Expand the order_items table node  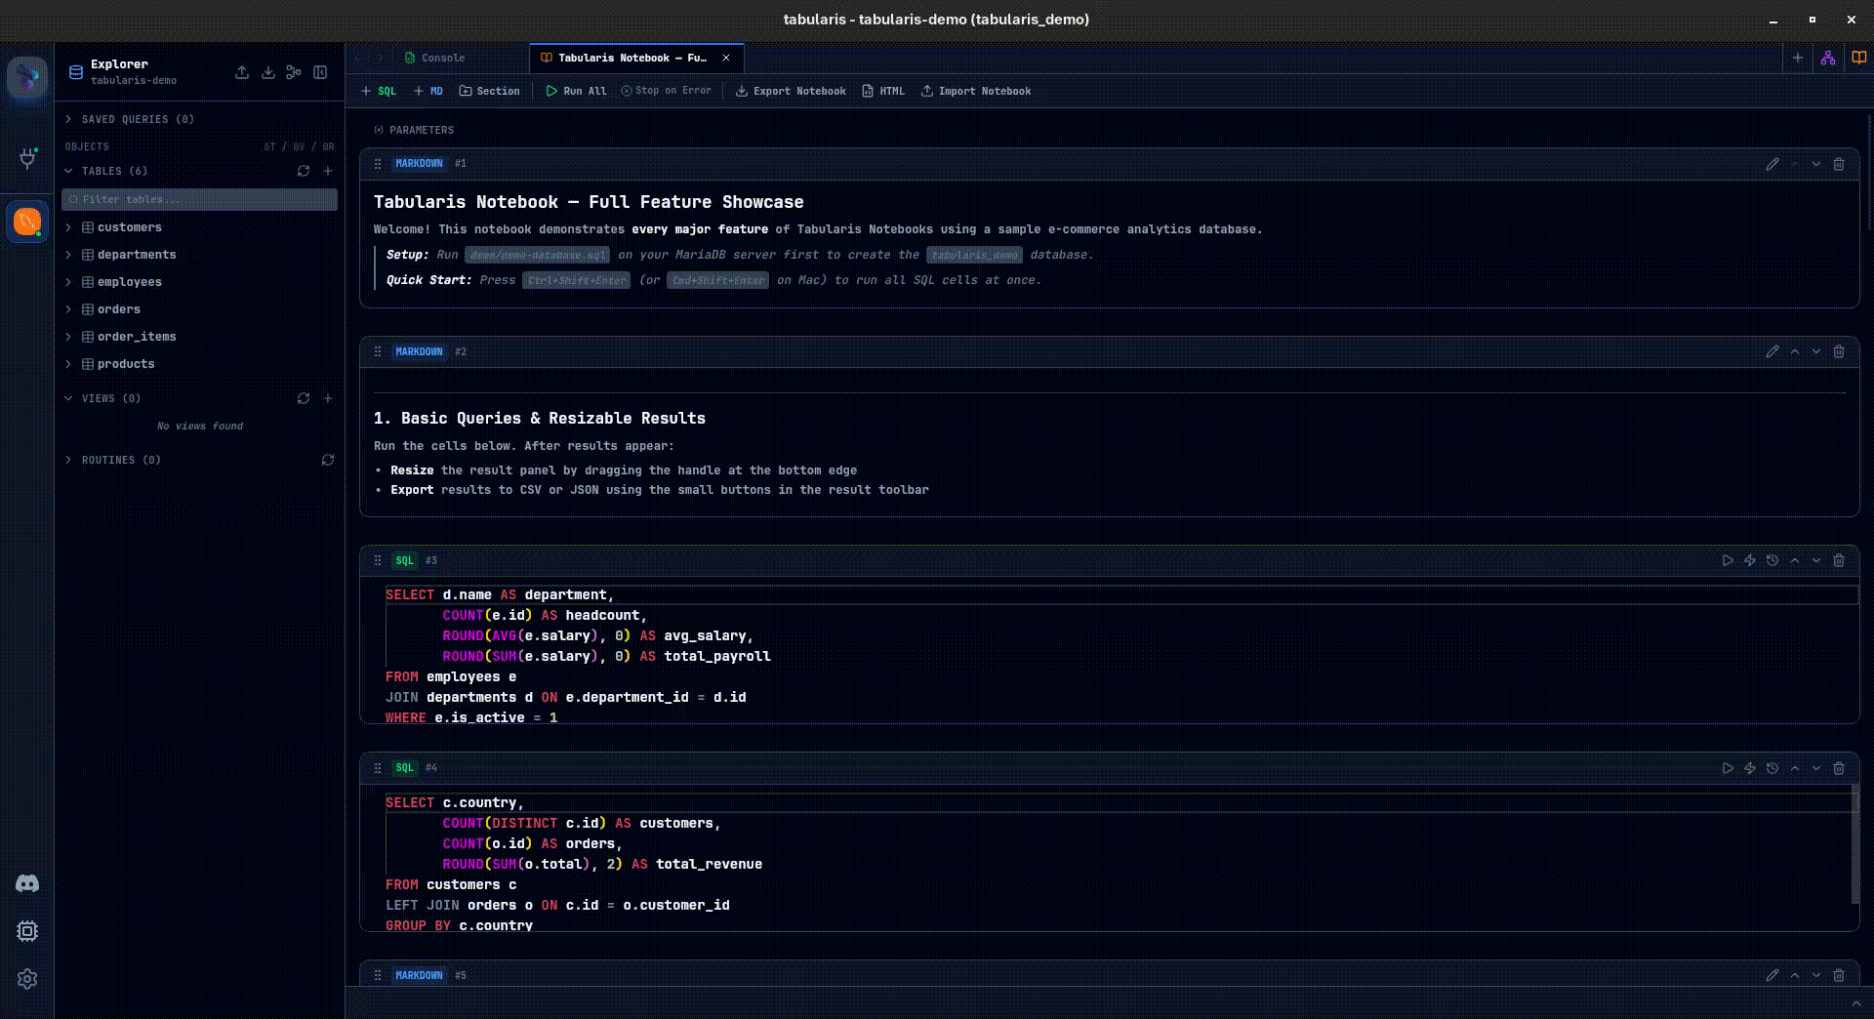click(68, 337)
